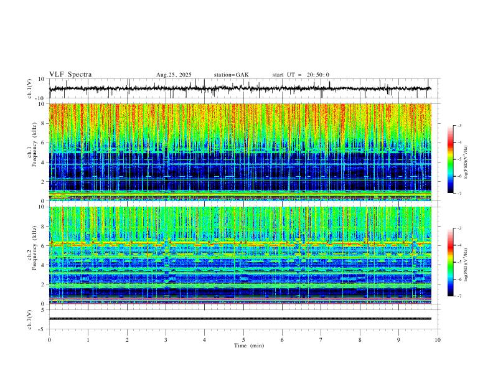Viewport: 493px width, 381px height.
Task: Click the ch.1 spectrogram plot
Action: pos(240,152)
